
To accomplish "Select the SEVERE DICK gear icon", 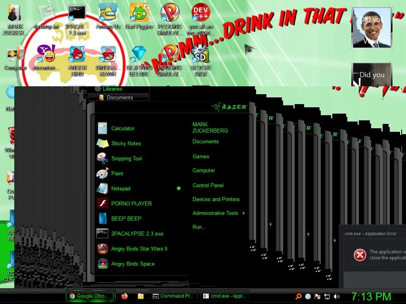I will (201, 61).
